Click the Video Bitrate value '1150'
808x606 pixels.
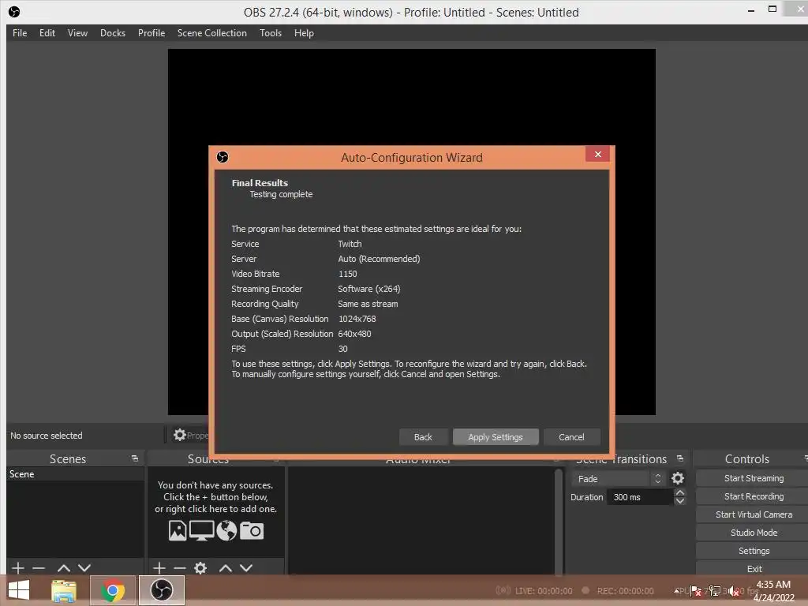(x=347, y=274)
